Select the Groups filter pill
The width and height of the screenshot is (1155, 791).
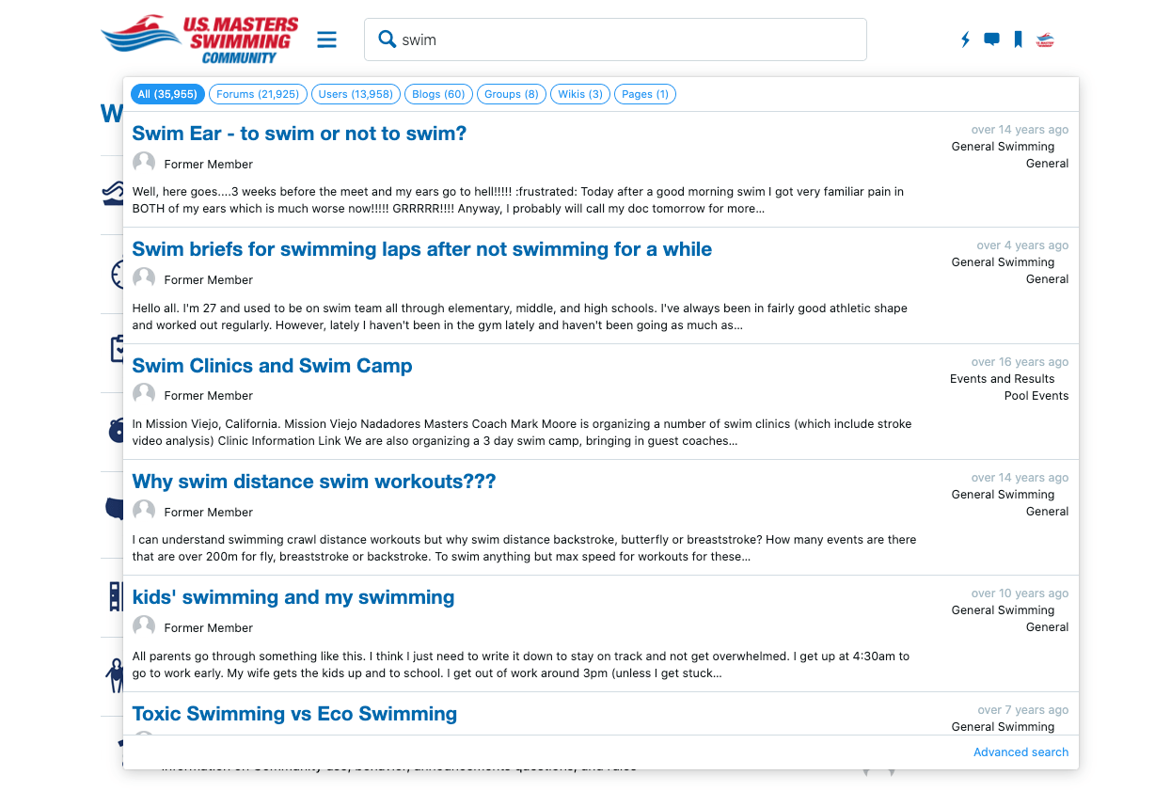point(511,94)
